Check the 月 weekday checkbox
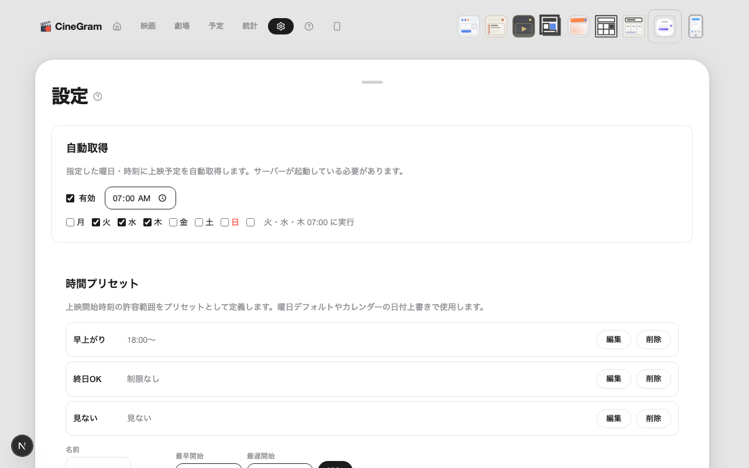This screenshot has height=468, width=749. pos(70,222)
